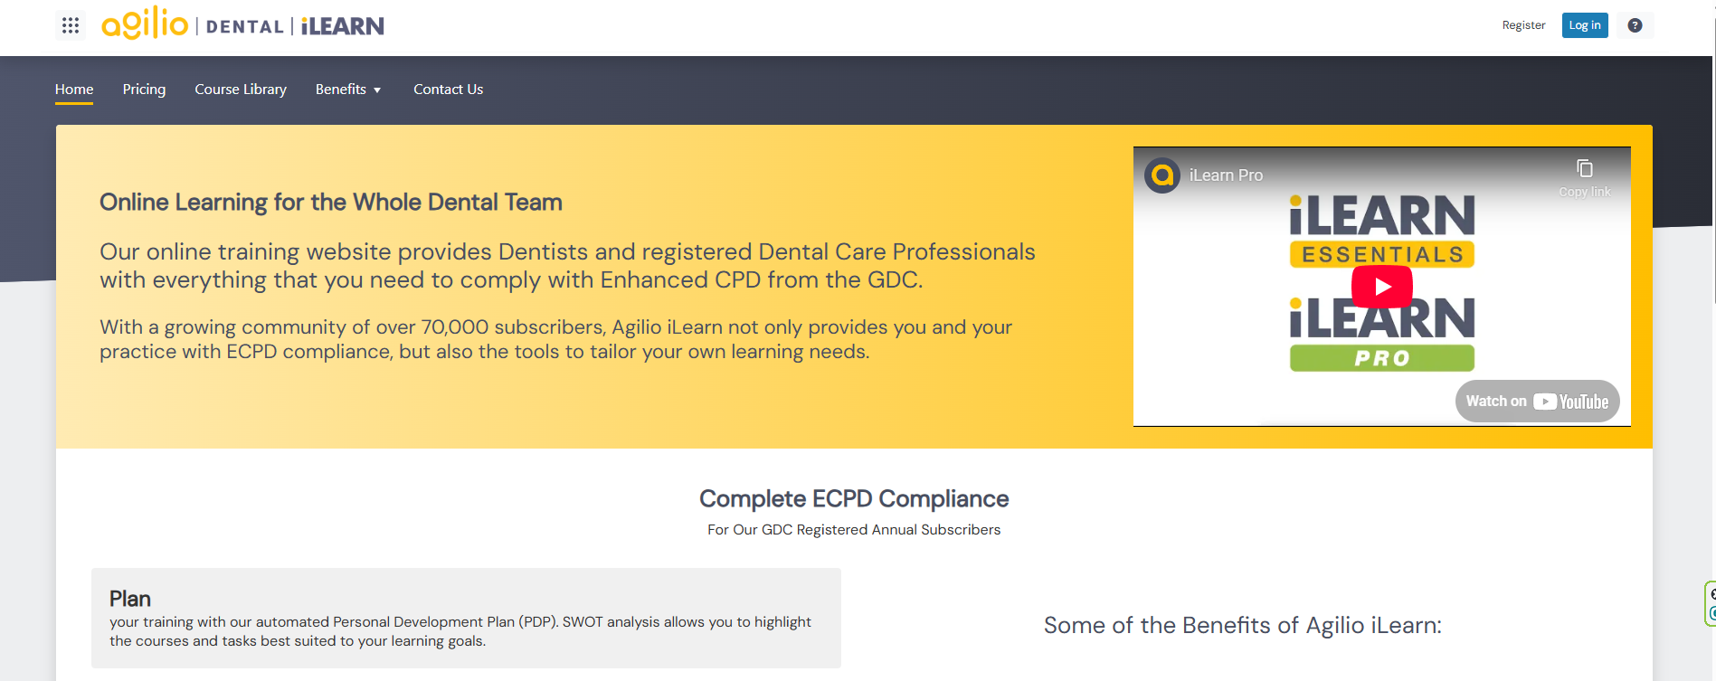The width and height of the screenshot is (1716, 681).
Task: Click the Log in button
Action: (1585, 25)
